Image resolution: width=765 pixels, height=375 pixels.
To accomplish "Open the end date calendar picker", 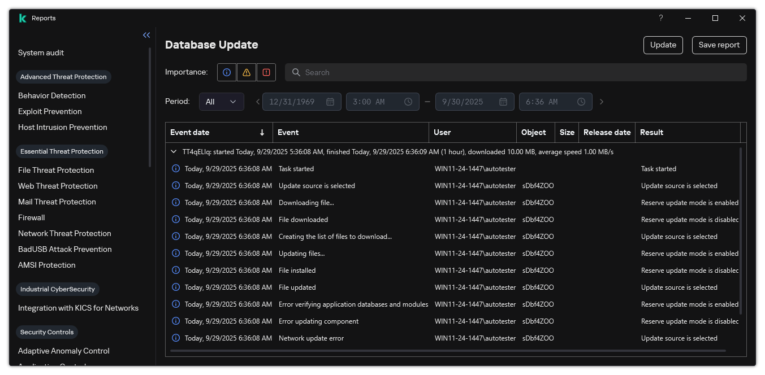I will [503, 102].
